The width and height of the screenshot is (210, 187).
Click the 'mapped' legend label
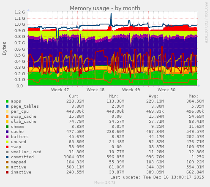pyautogui.click(x=19, y=162)
